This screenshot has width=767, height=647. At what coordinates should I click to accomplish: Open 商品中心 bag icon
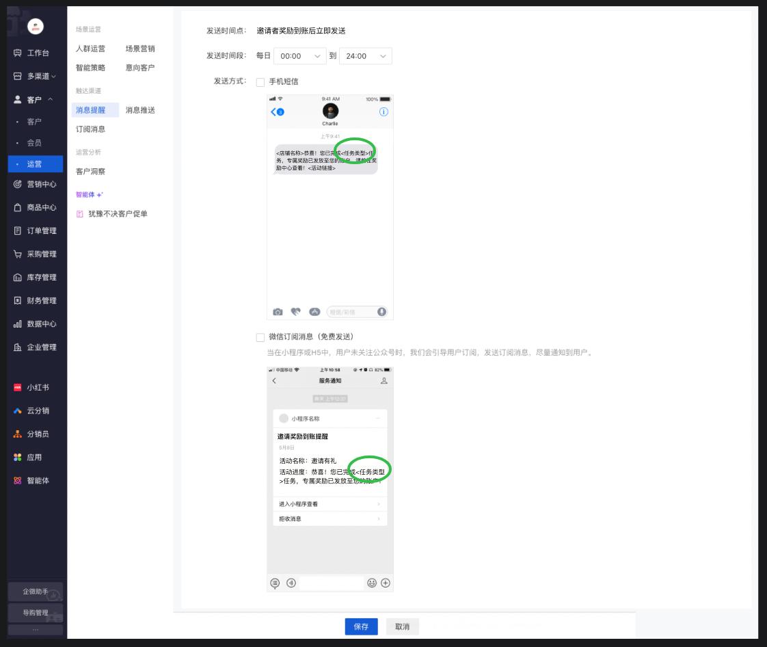tap(18, 207)
